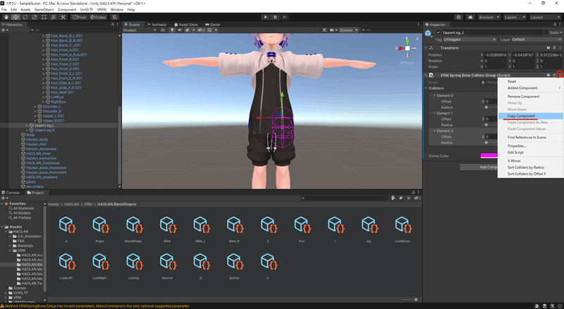Viewport: 564px width, 309px height.
Task: Click the Project search field
Action: (345, 198)
